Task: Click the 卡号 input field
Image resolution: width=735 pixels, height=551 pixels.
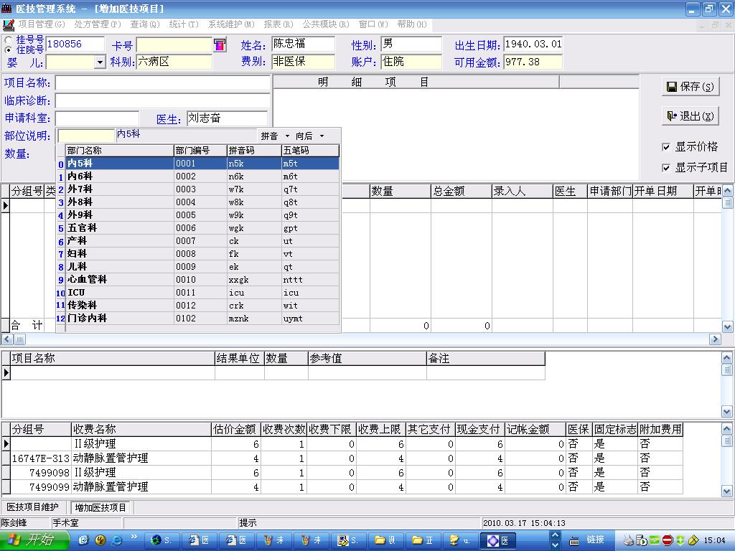Action: pyautogui.click(x=174, y=45)
